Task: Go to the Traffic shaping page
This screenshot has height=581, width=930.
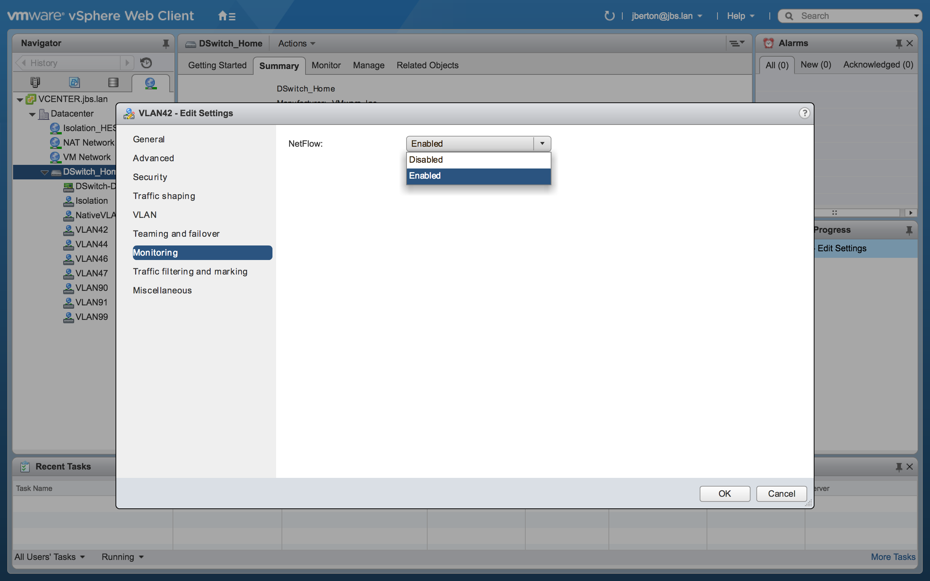Action: pos(164,196)
